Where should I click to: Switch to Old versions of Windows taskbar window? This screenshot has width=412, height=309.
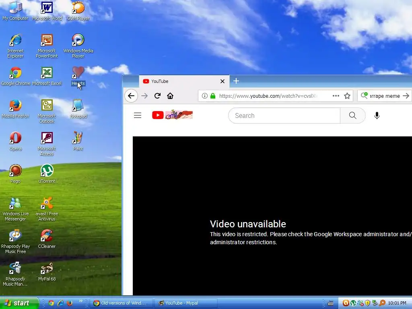(x=122, y=303)
